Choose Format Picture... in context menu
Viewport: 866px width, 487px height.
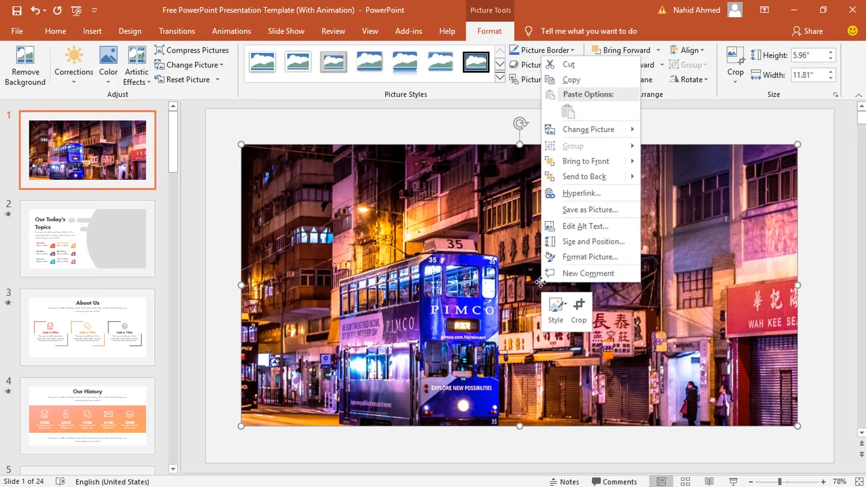click(x=591, y=257)
